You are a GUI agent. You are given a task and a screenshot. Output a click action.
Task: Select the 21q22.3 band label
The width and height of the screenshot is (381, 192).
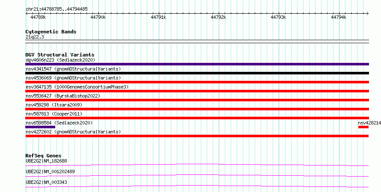coord(35,37)
